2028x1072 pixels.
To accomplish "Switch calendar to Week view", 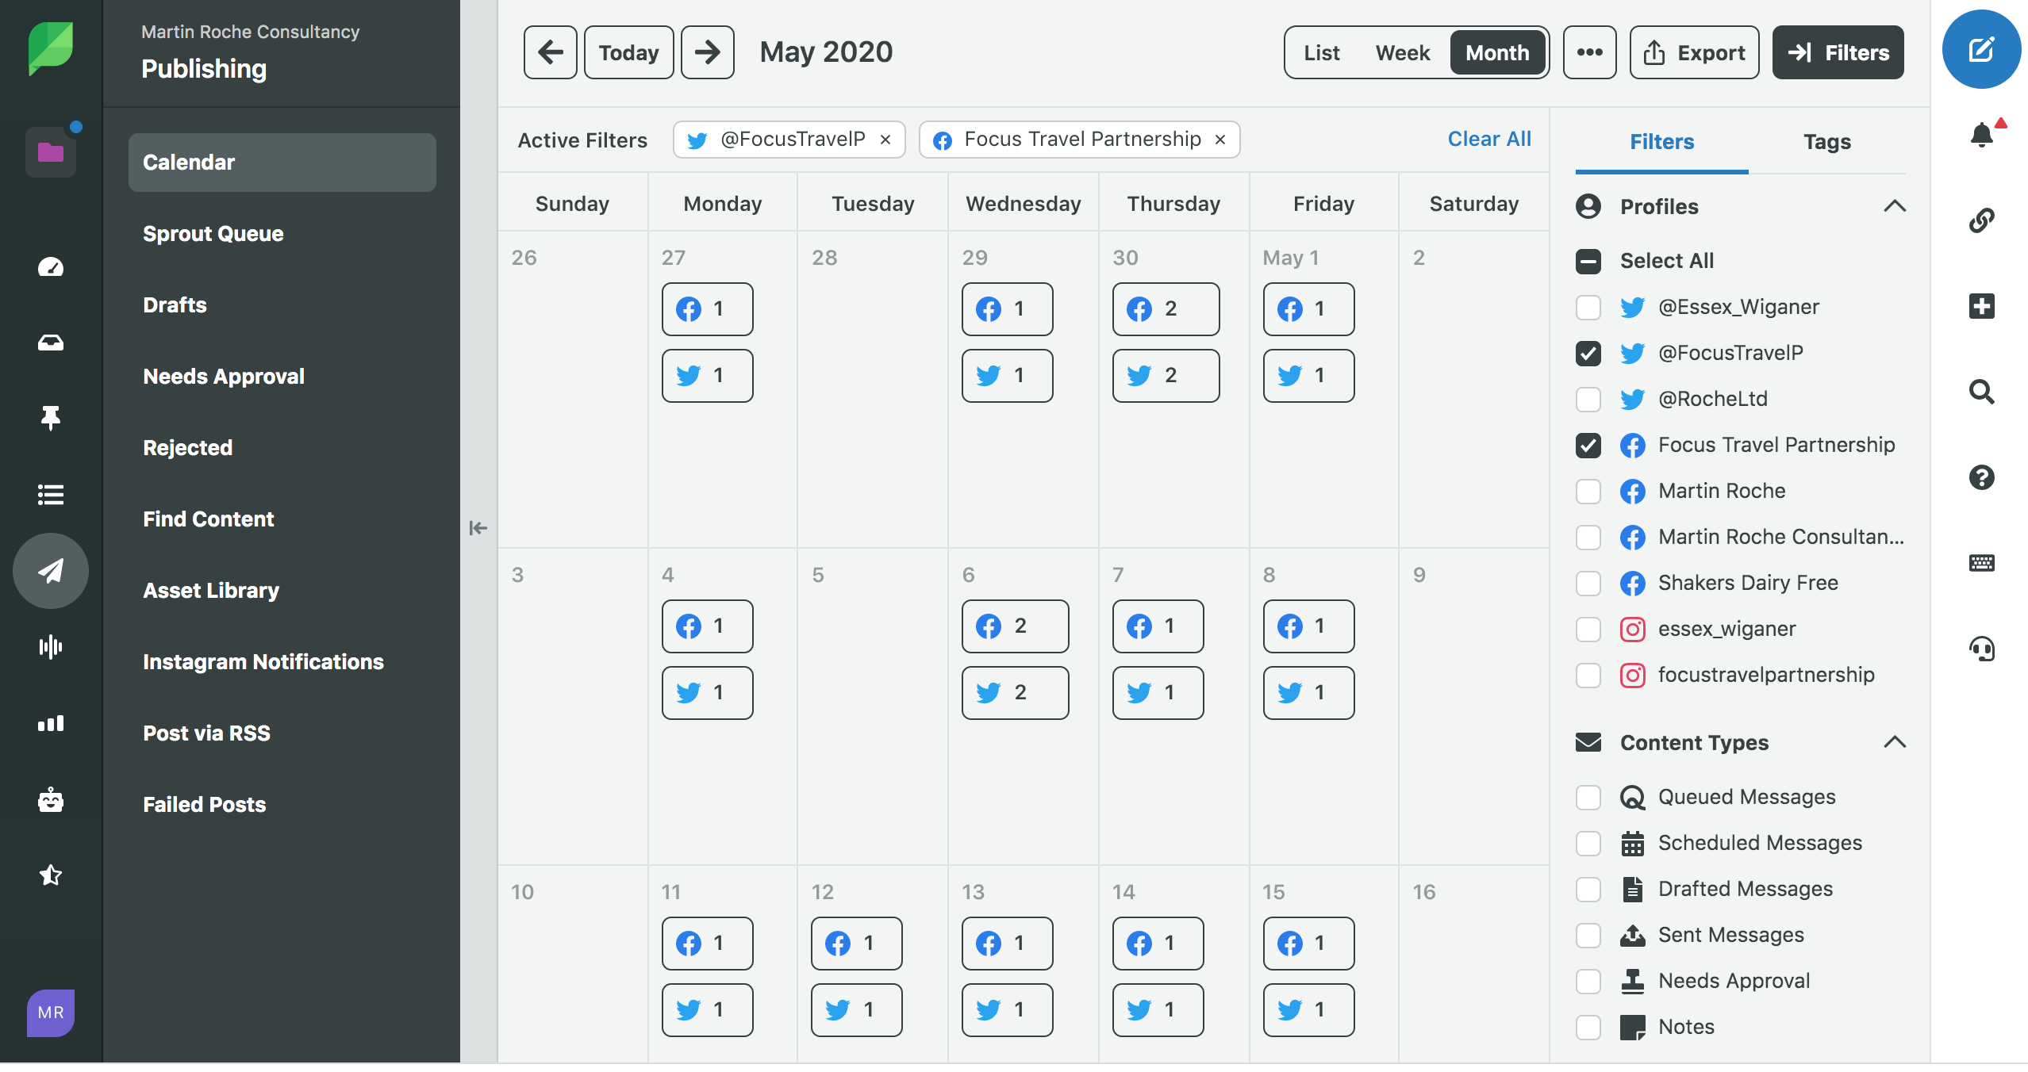I will click(1402, 52).
